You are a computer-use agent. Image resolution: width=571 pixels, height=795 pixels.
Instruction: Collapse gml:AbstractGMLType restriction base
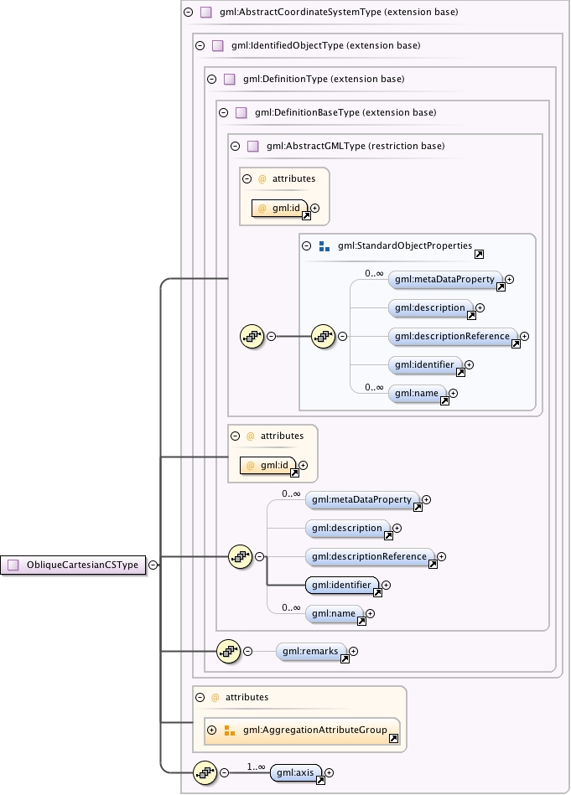[x=235, y=146]
